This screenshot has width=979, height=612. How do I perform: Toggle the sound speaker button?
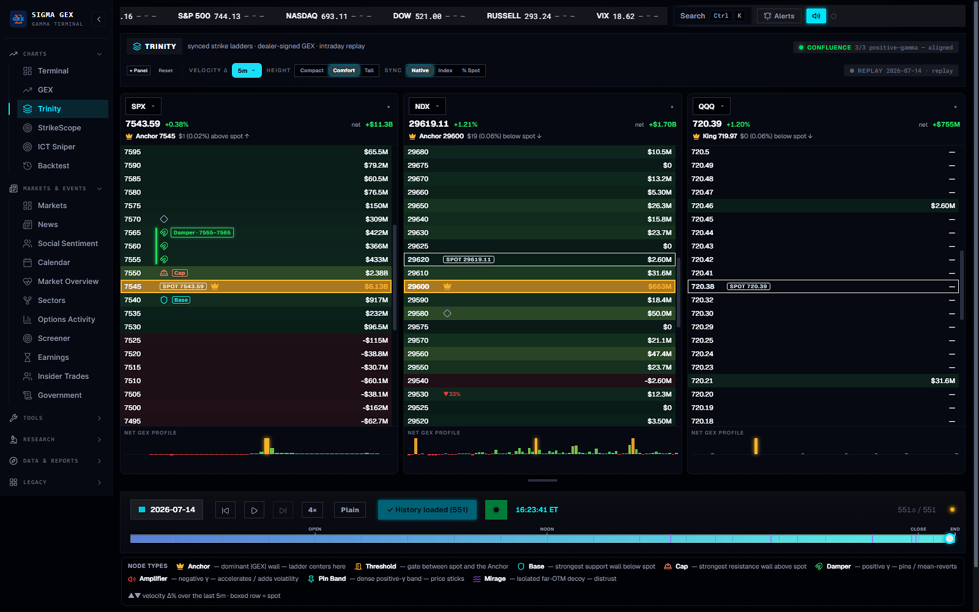coord(816,16)
